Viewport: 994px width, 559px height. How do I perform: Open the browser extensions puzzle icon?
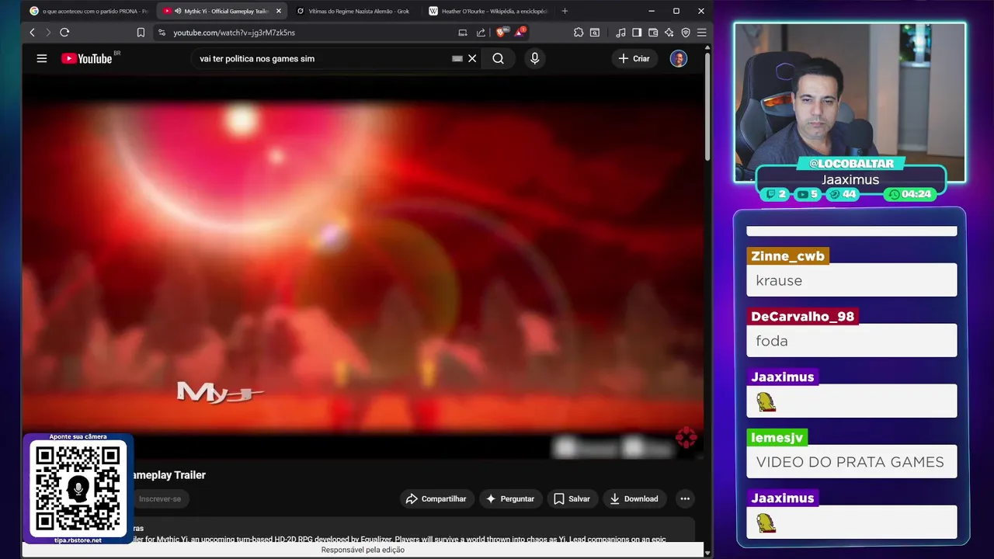(579, 33)
